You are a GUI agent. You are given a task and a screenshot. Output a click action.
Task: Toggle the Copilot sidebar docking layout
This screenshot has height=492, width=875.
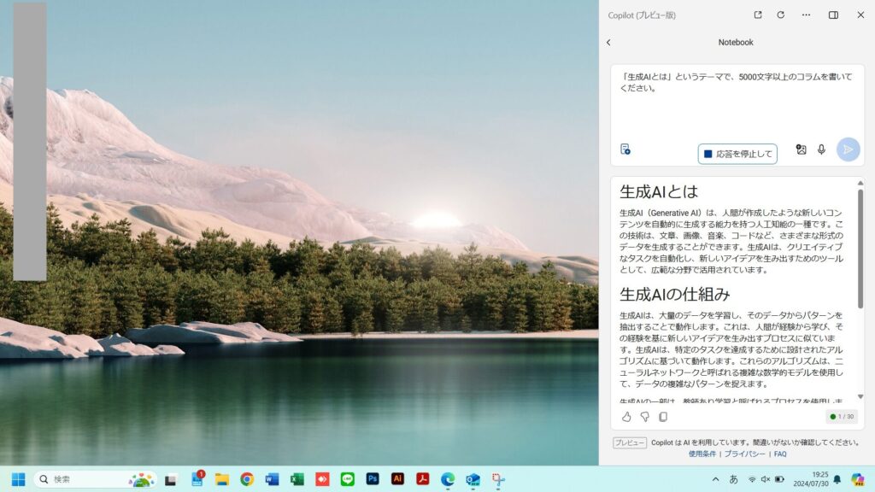[833, 15]
